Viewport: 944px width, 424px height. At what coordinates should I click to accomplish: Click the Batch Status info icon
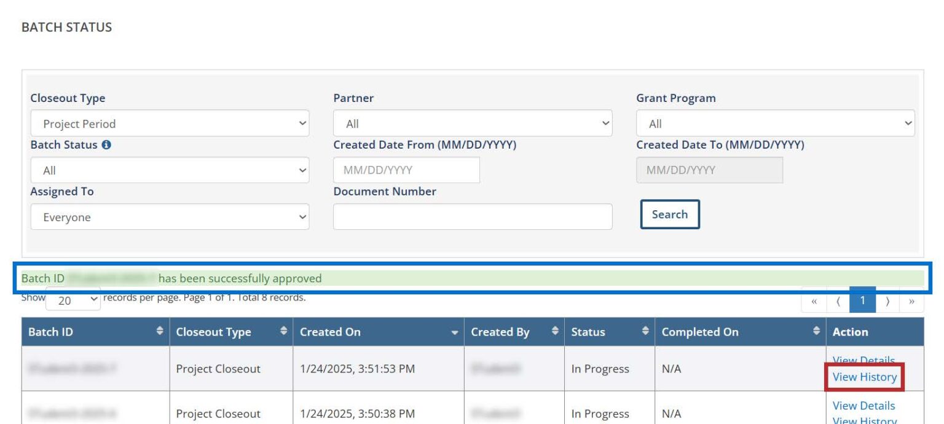coord(106,145)
